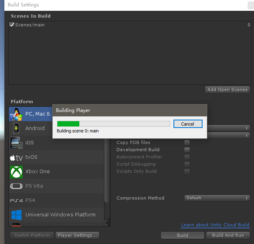Open the Learn about Unity Cloud Build link
254x244 pixels.
click(215, 225)
